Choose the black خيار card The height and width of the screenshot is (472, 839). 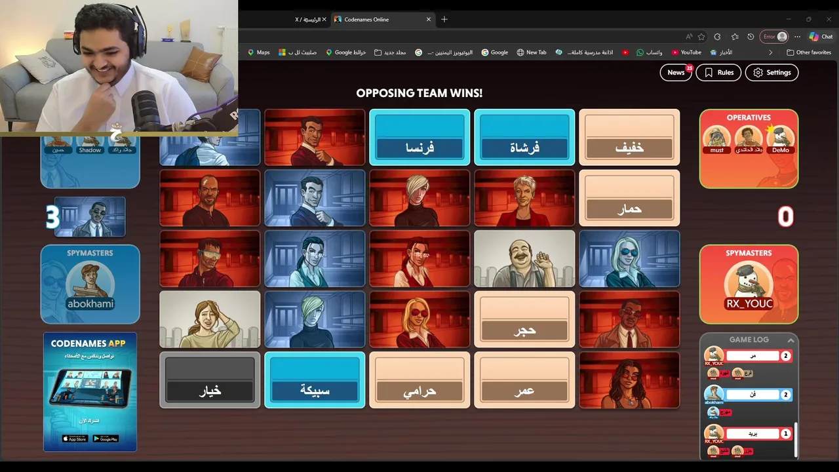coord(210,380)
